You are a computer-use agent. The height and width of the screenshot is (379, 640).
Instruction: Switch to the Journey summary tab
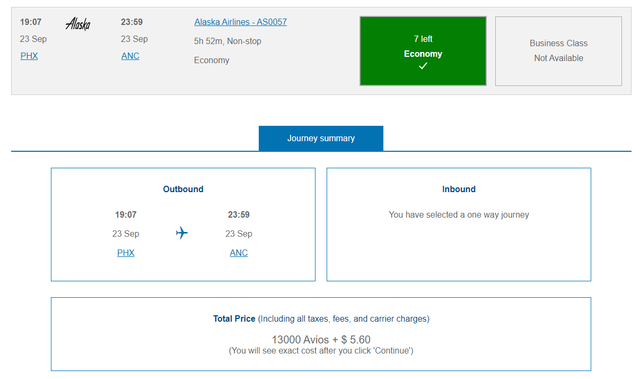[320, 138]
